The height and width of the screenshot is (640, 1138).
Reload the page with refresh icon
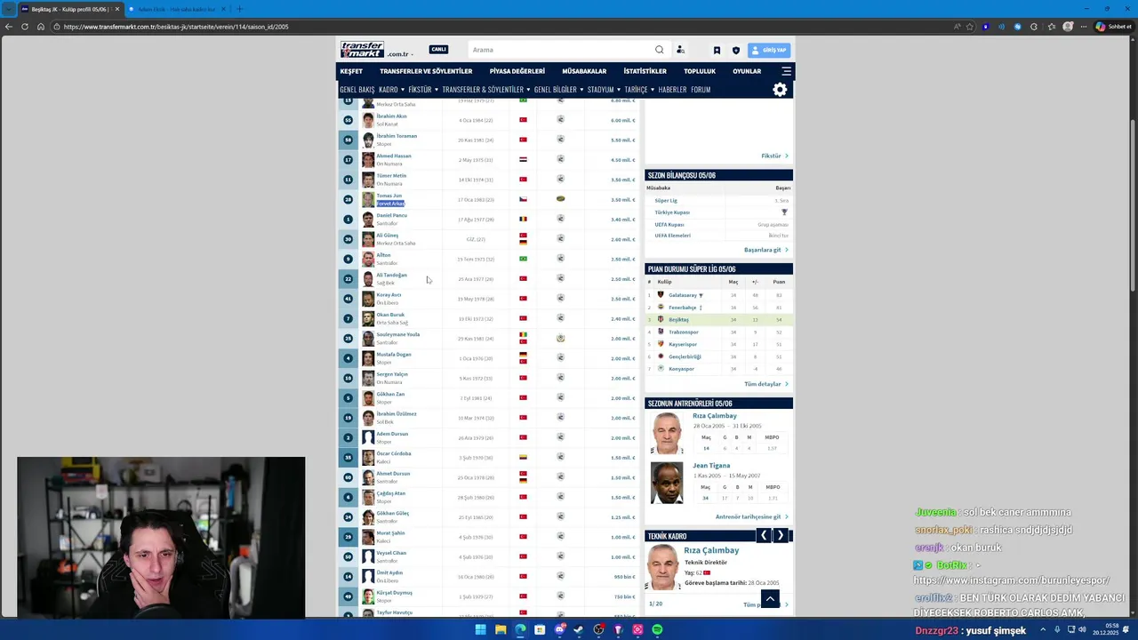[25, 27]
